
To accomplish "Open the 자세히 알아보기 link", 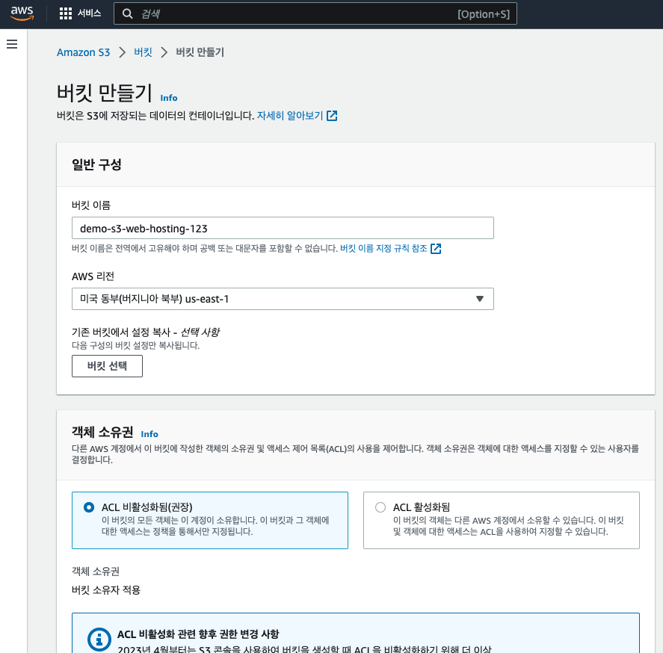I will pyautogui.click(x=290, y=115).
